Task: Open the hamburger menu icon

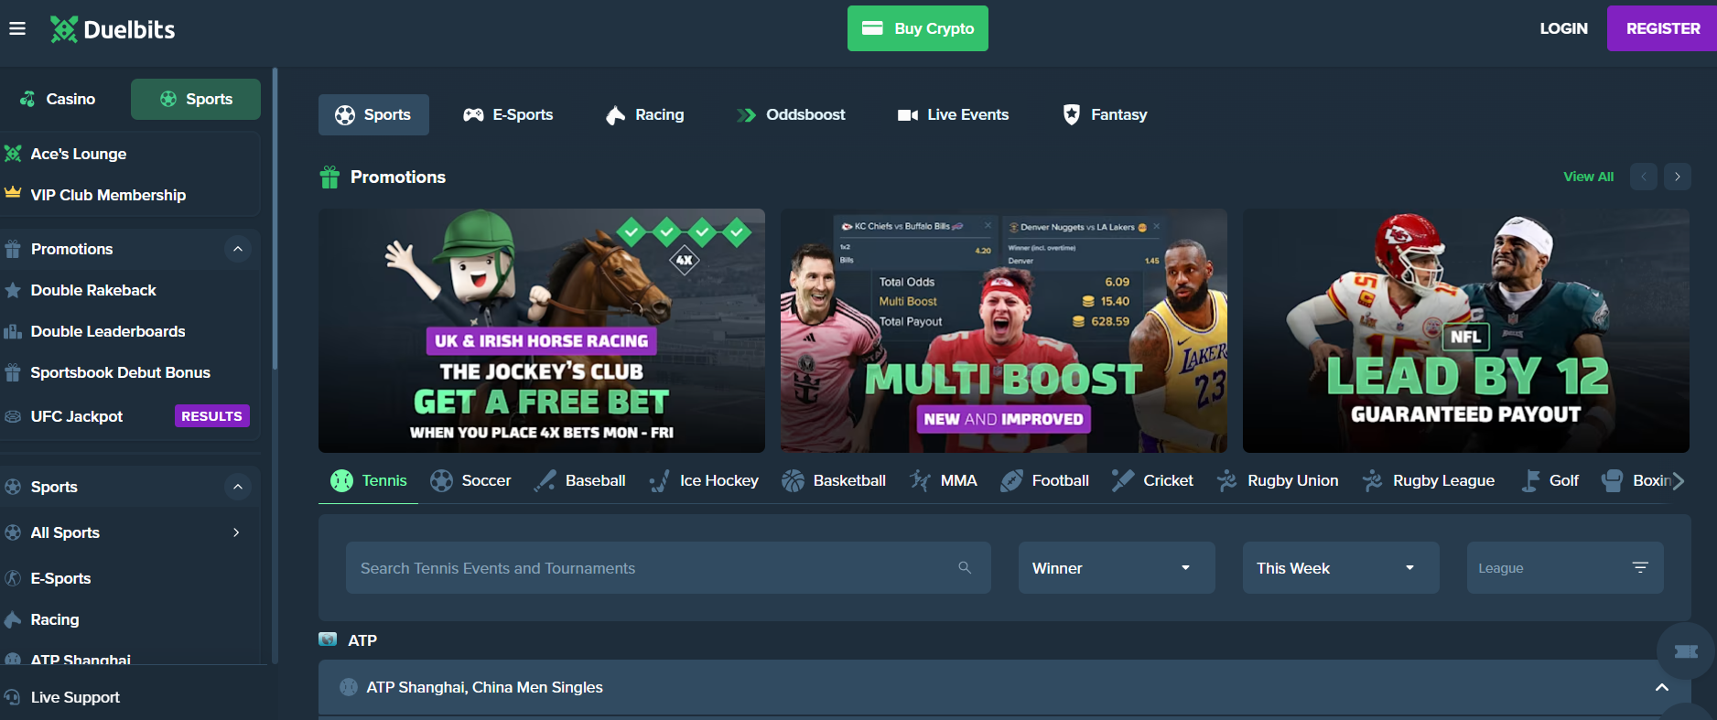Action: tap(16, 28)
